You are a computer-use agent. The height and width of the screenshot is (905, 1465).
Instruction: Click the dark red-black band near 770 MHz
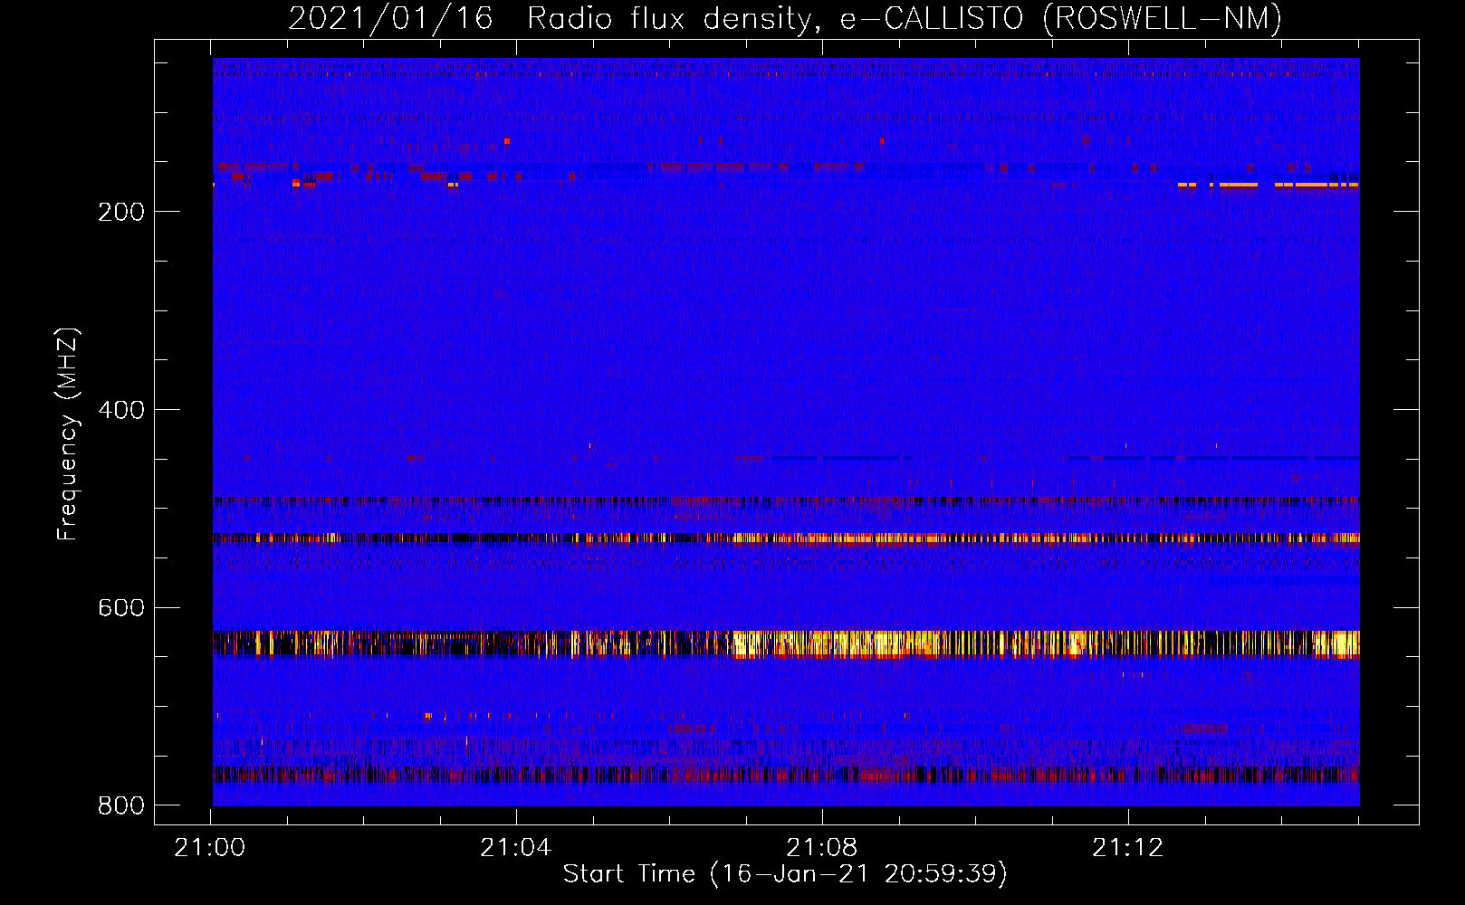[x=786, y=775]
